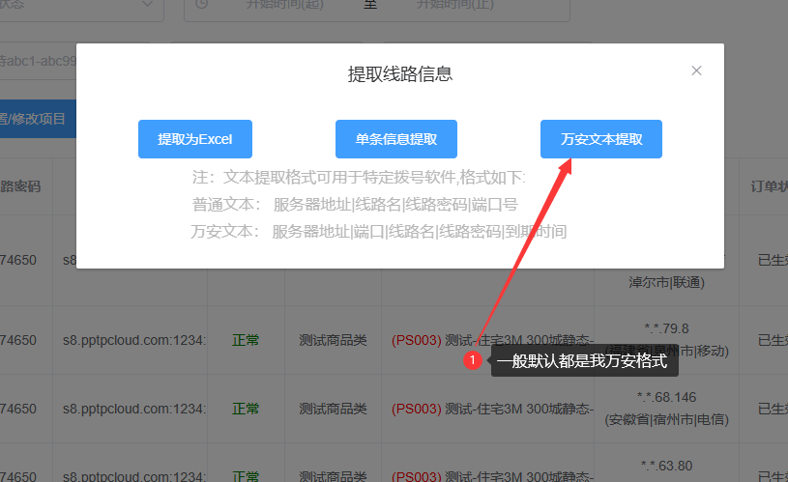Click the start time range clock icon
The height and width of the screenshot is (482, 788).
pos(201,5)
